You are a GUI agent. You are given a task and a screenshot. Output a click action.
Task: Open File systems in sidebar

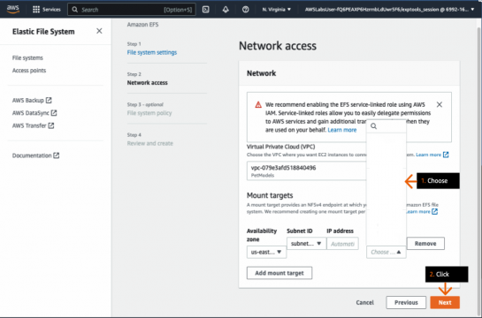[27, 58]
